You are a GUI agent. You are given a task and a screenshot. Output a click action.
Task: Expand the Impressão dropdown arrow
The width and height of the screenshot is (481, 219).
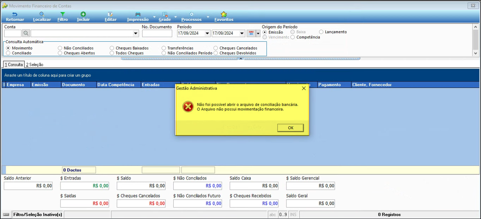tap(154, 17)
